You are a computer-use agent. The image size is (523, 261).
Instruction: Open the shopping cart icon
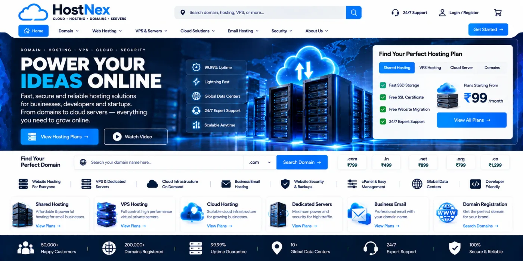click(498, 13)
